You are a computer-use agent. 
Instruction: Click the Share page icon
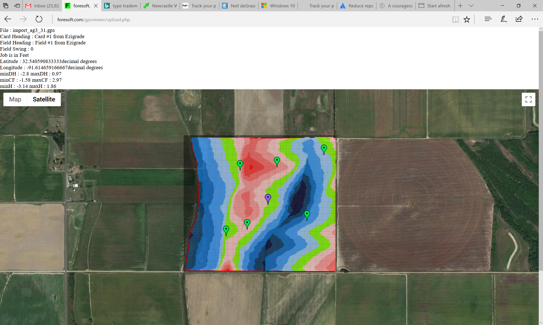pyautogui.click(x=519, y=19)
